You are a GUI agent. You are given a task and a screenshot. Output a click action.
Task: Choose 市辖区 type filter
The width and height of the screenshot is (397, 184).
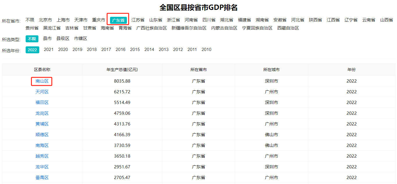click(81, 39)
